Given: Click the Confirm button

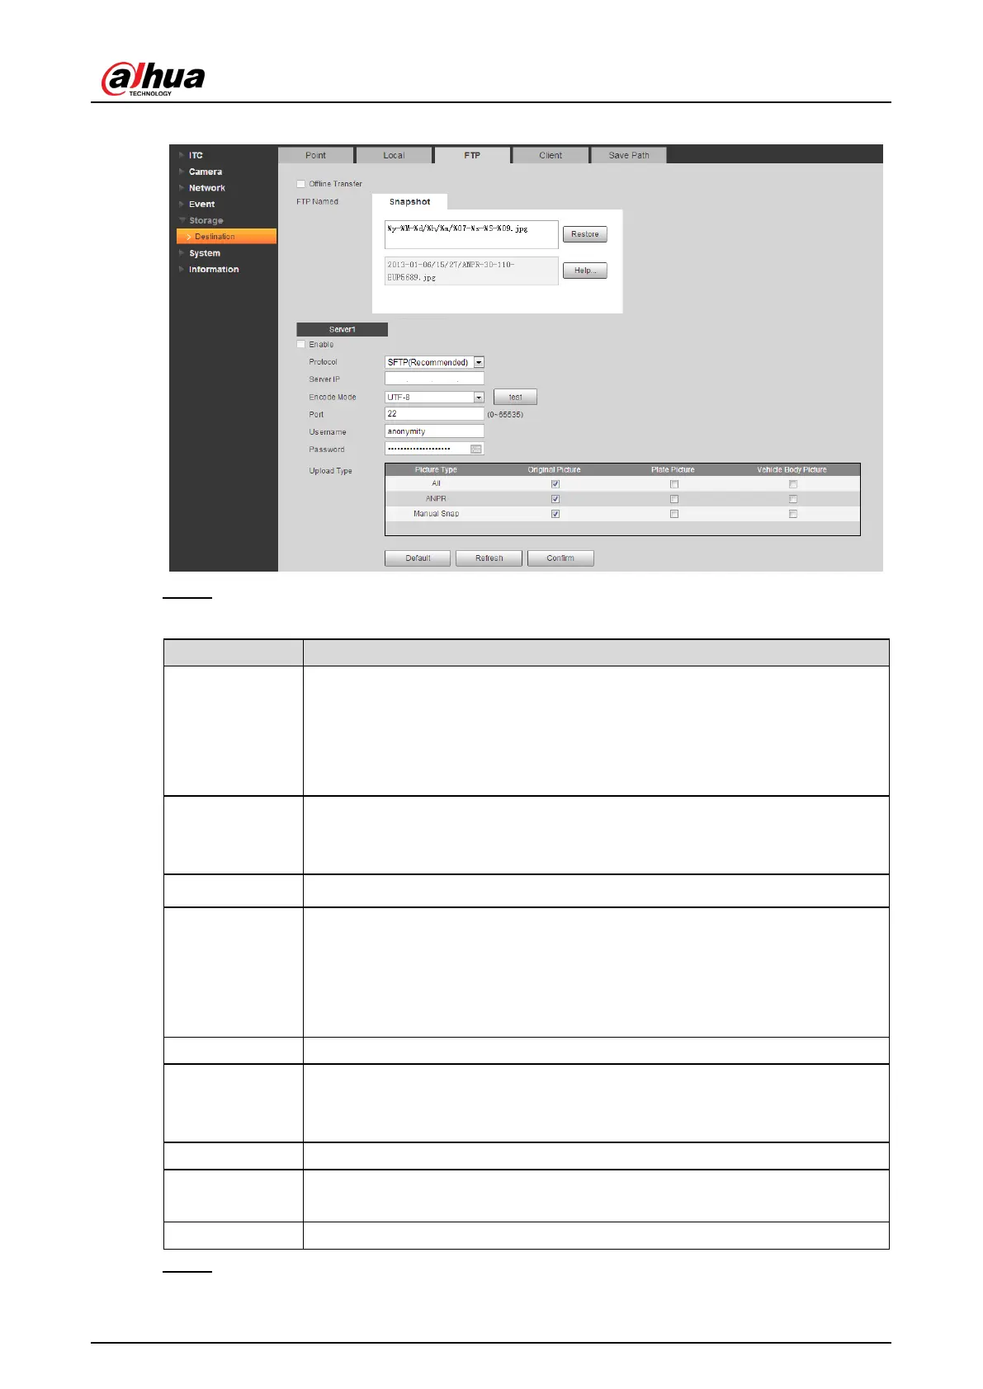Looking at the screenshot, I should coord(560,558).
